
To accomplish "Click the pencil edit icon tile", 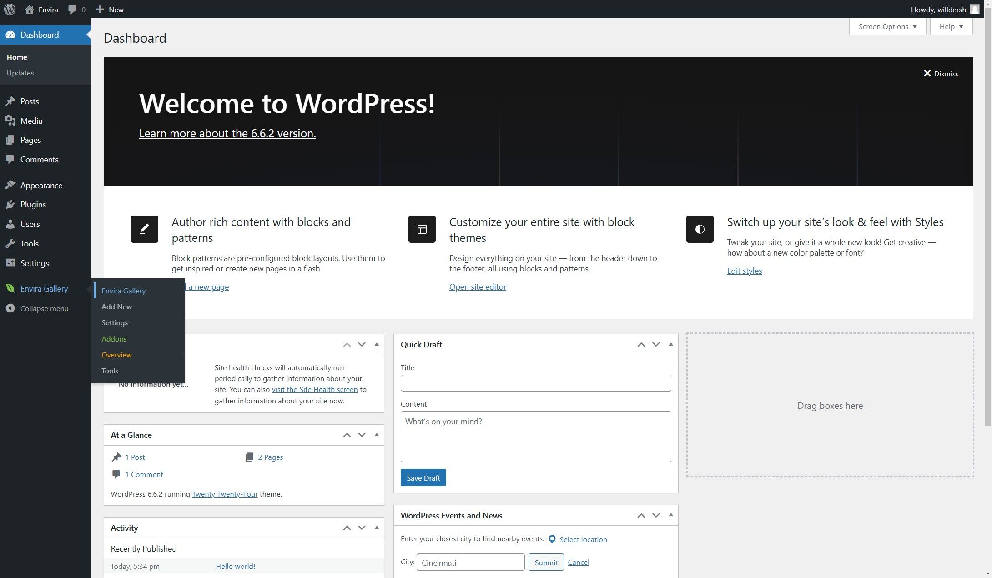I will (x=145, y=229).
